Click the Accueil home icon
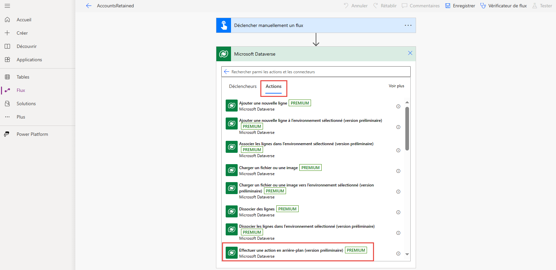Viewport: 556px width, 270px height. pos(7,20)
